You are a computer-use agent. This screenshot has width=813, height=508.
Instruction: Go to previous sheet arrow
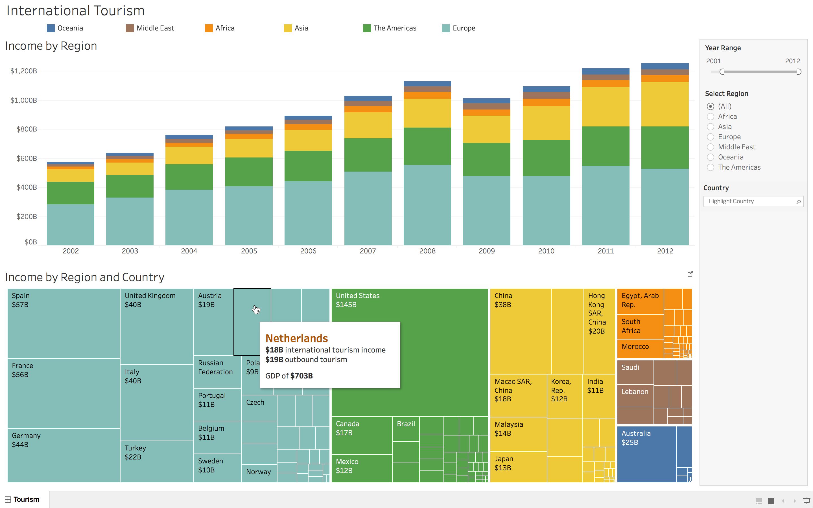click(783, 501)
